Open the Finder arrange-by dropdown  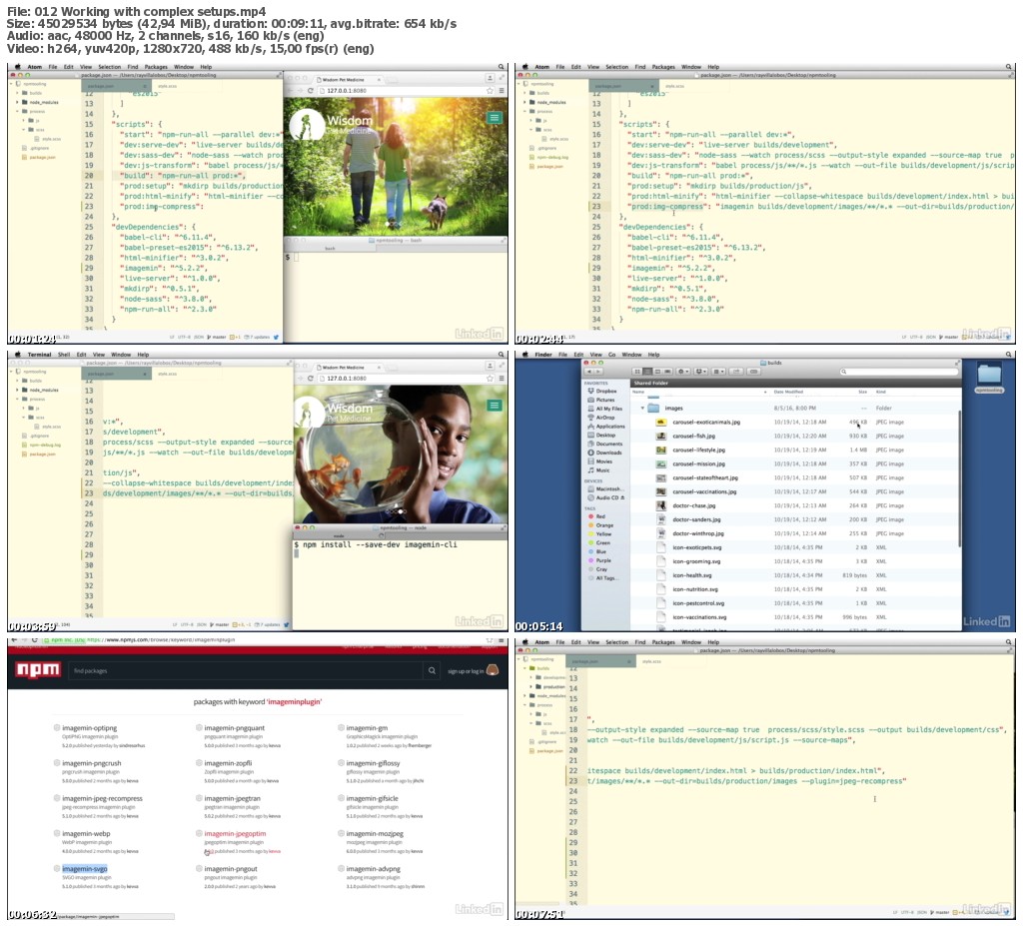718,372
